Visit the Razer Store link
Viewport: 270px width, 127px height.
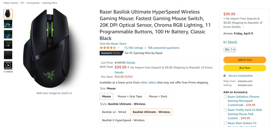click(113, 44)
